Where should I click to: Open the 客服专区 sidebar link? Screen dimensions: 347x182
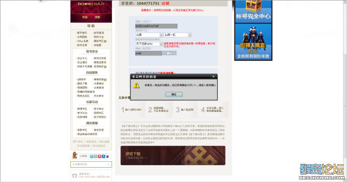point(82,130)
